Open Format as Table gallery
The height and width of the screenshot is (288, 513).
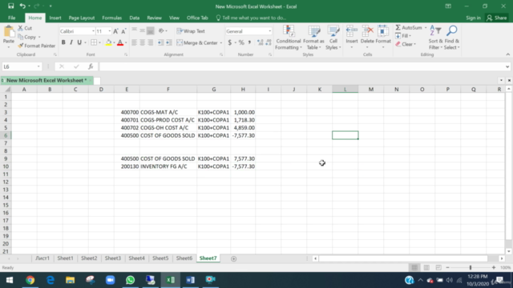(313, 38)
